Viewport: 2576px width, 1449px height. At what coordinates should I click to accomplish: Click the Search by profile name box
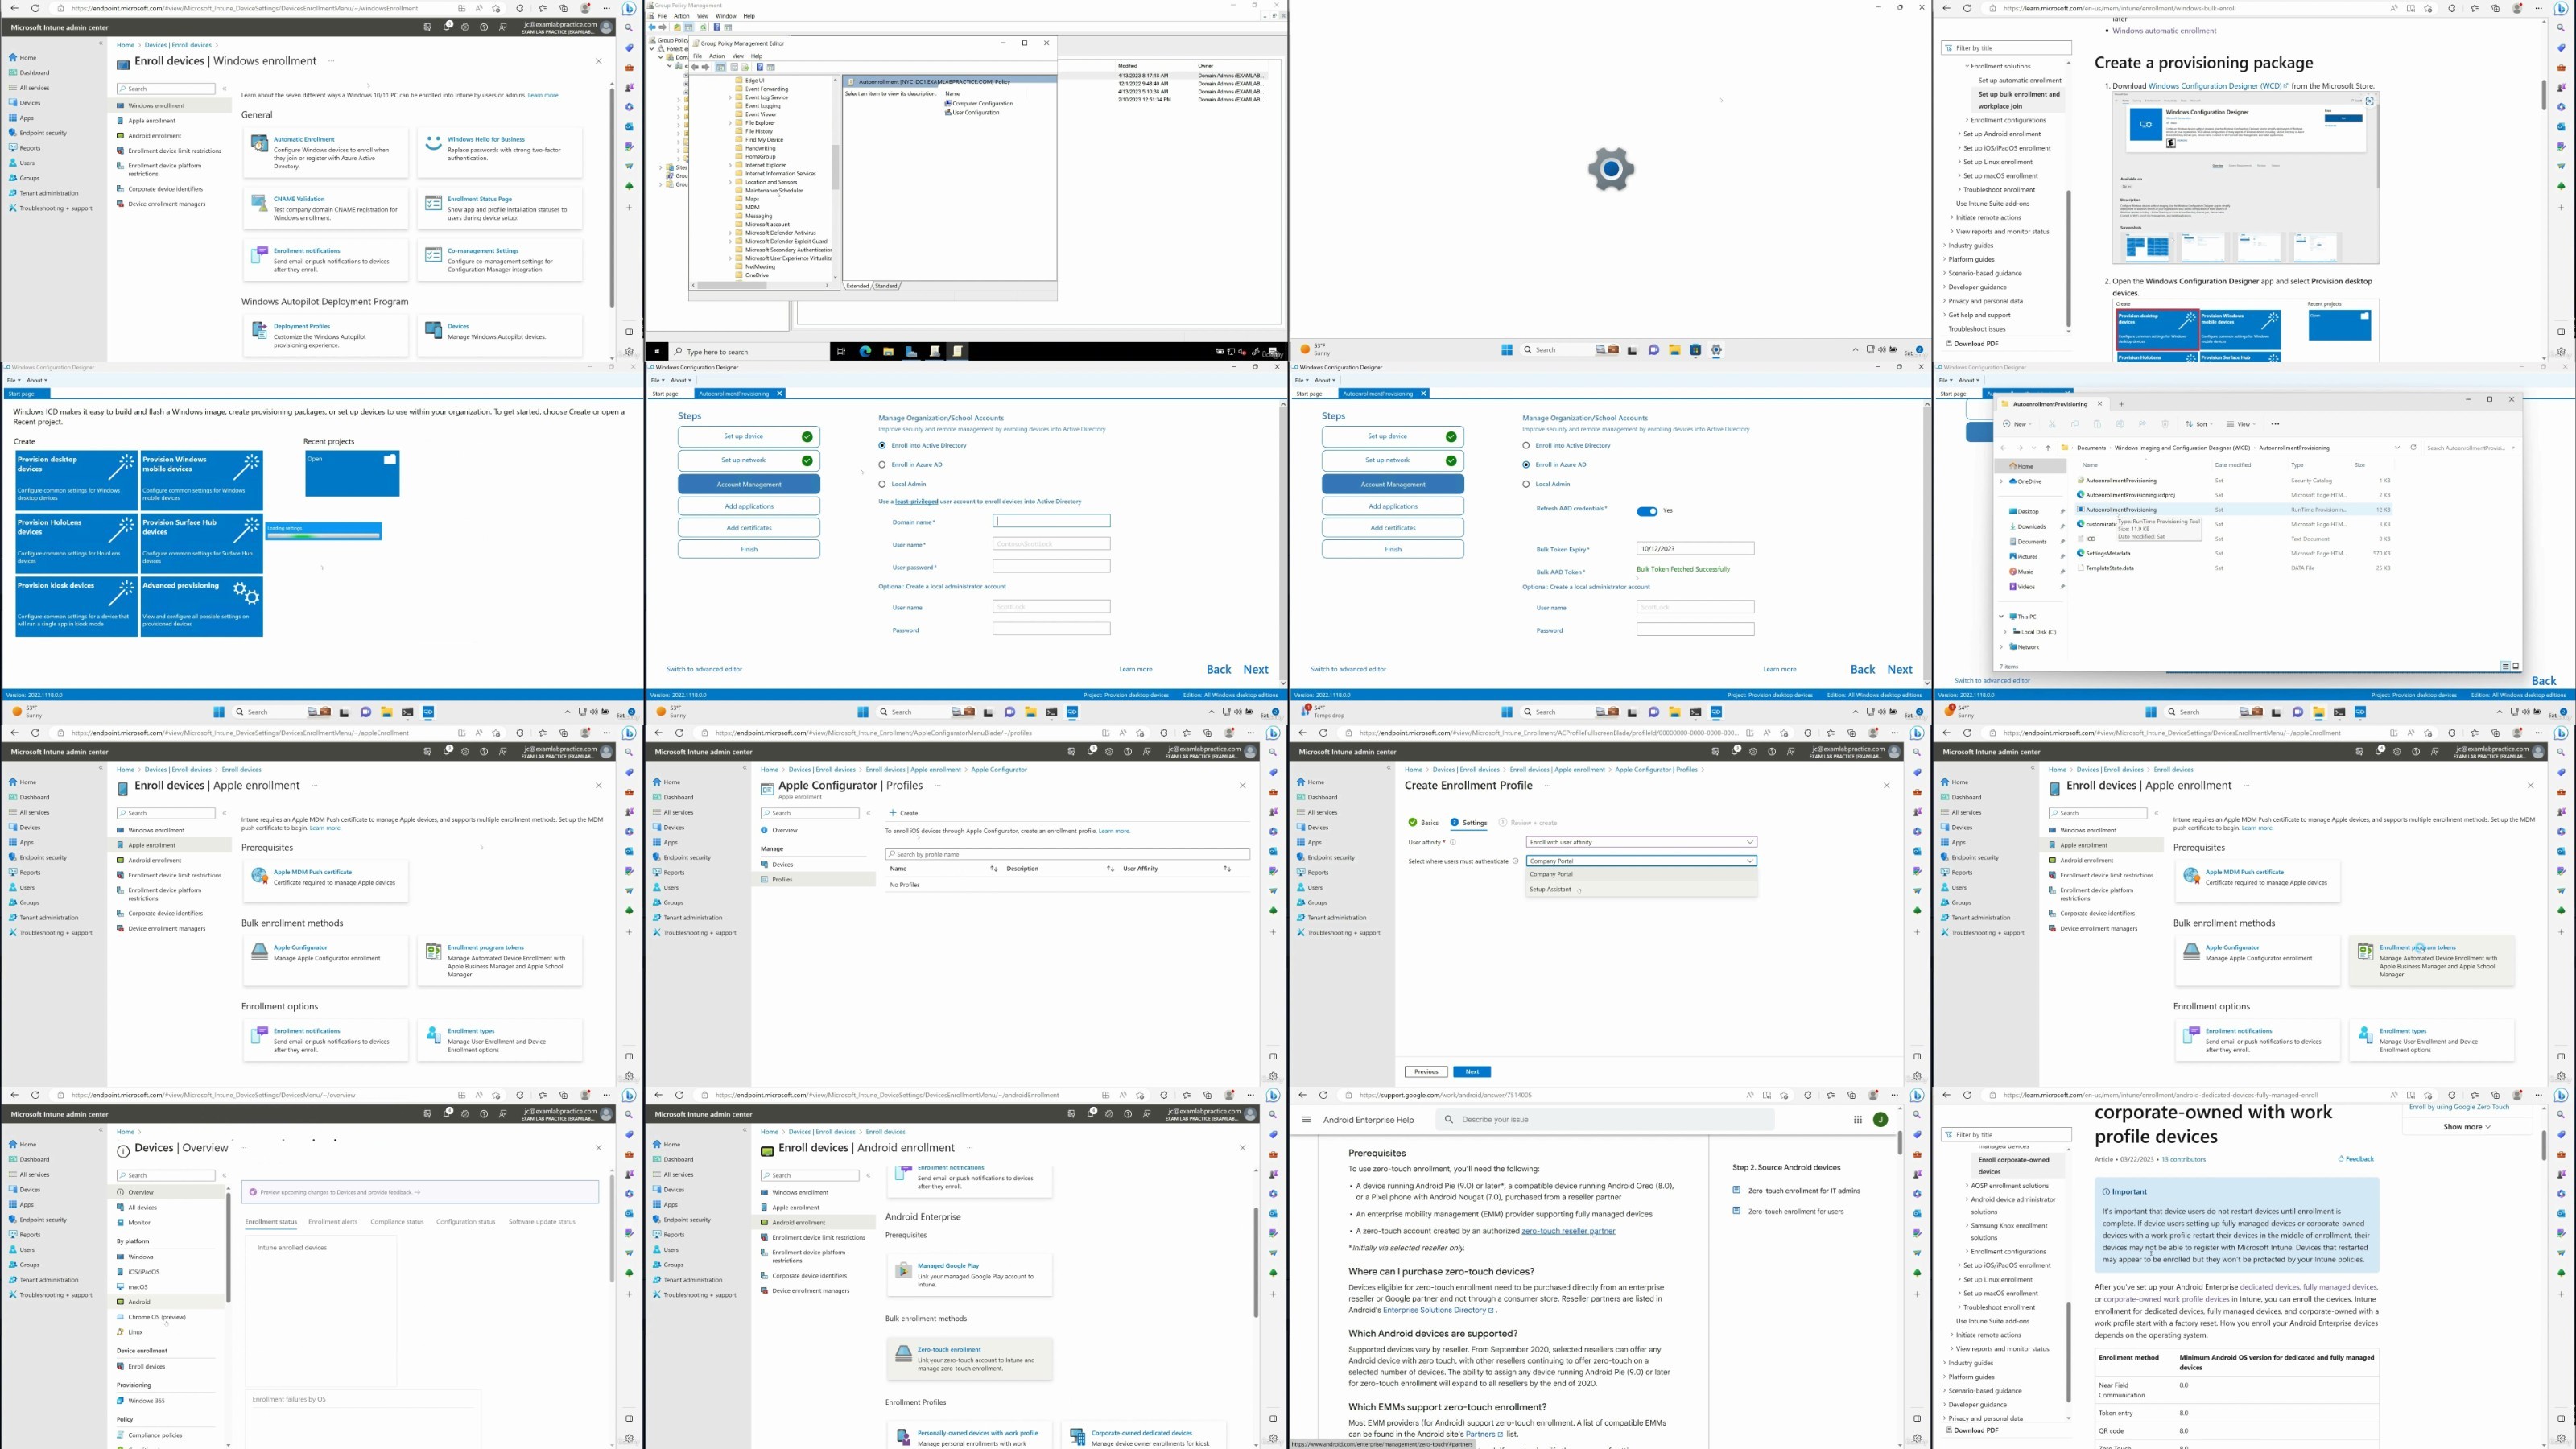(x=1068, y=854)
